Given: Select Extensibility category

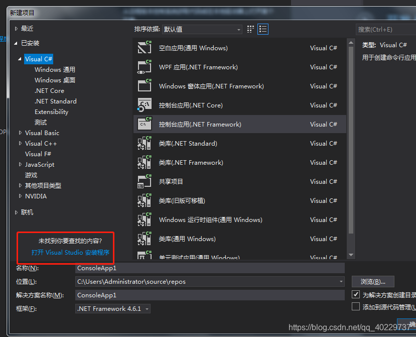Looking at the screenshot, I should click(x=52, y=112).
